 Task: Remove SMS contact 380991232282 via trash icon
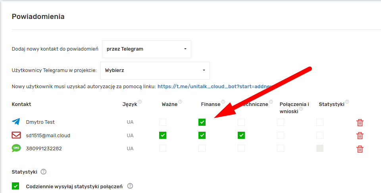point(360,149)
